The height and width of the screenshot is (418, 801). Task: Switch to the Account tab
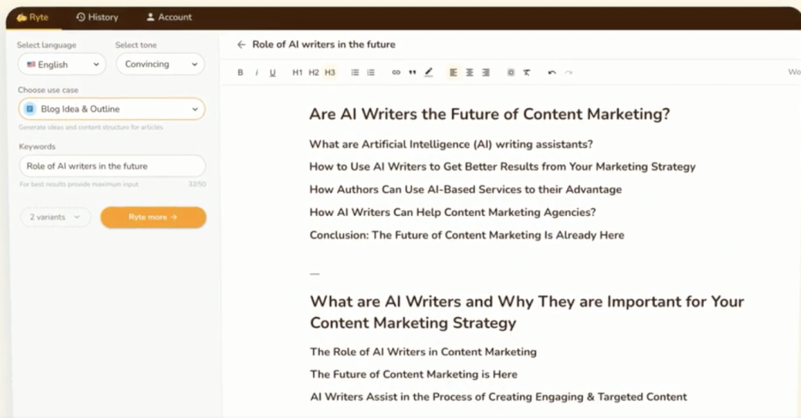(x=169, y=17)
